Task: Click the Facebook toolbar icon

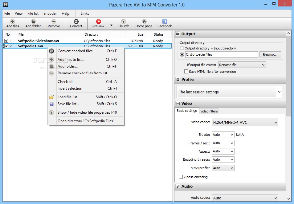Action: pyautogui.click(x=165, y=21)
